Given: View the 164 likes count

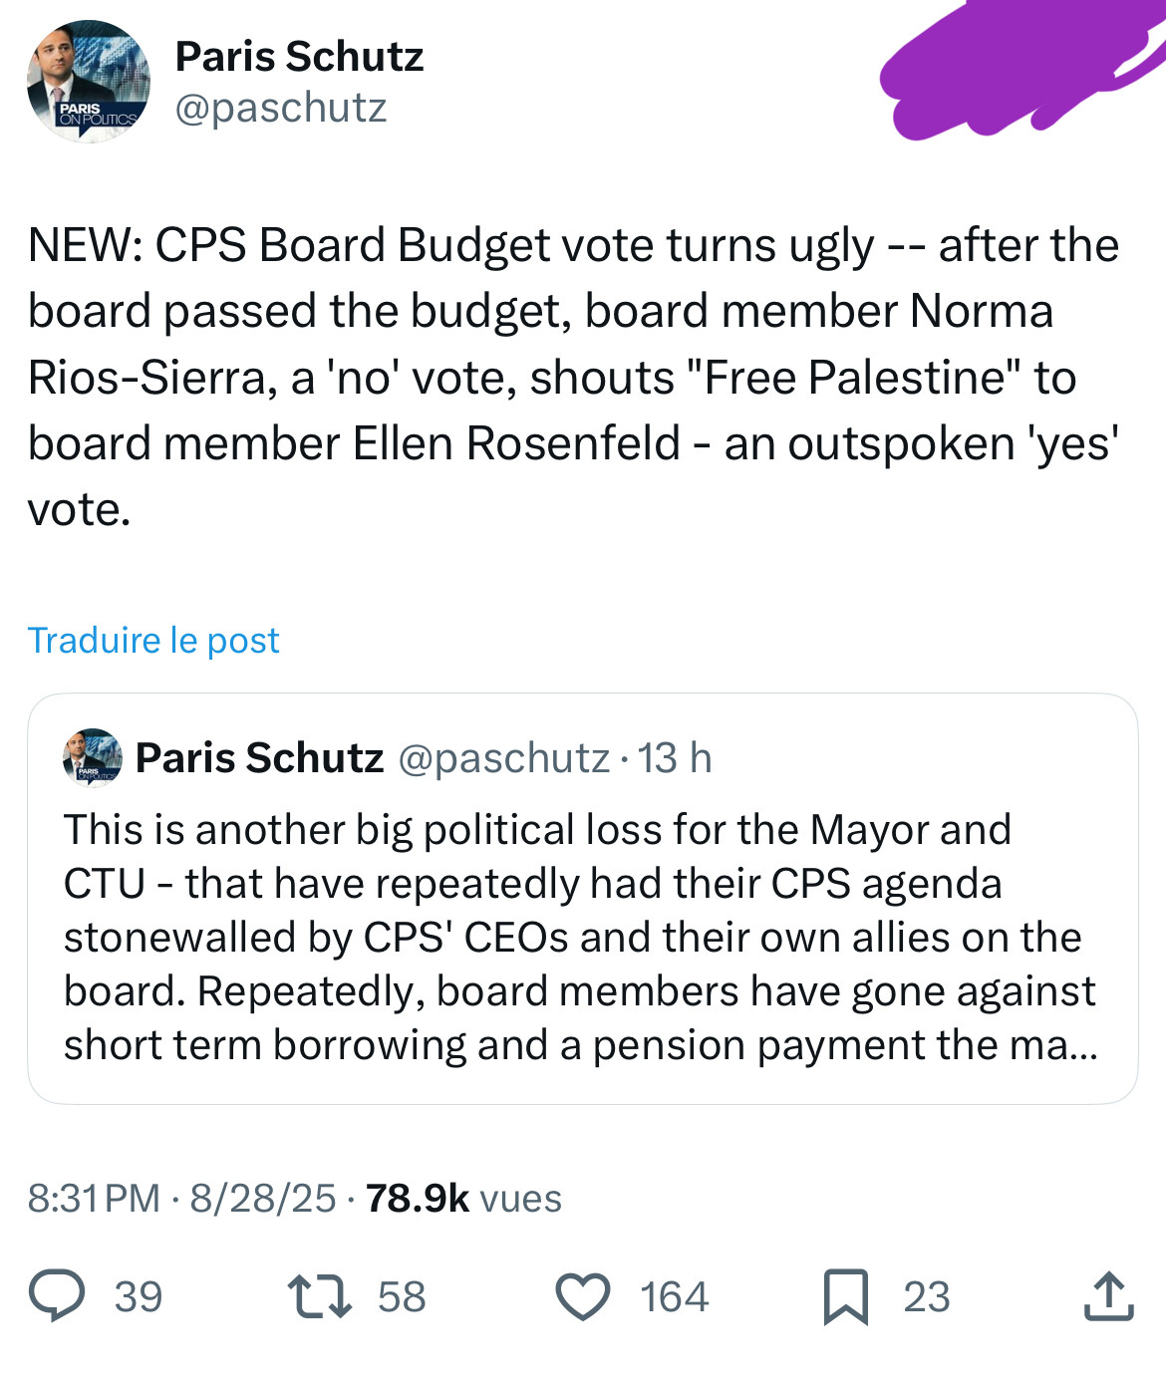Looking at the screenshot, I should coord(675,1297).
